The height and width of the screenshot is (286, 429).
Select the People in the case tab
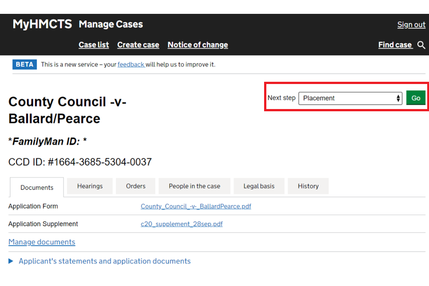pos(194,186)
